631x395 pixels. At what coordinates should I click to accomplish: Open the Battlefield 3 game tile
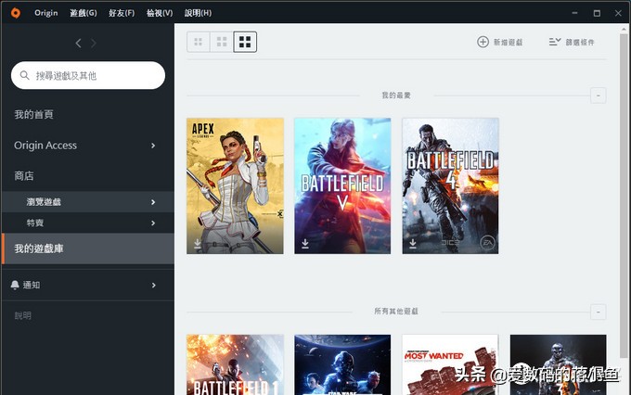559,364
